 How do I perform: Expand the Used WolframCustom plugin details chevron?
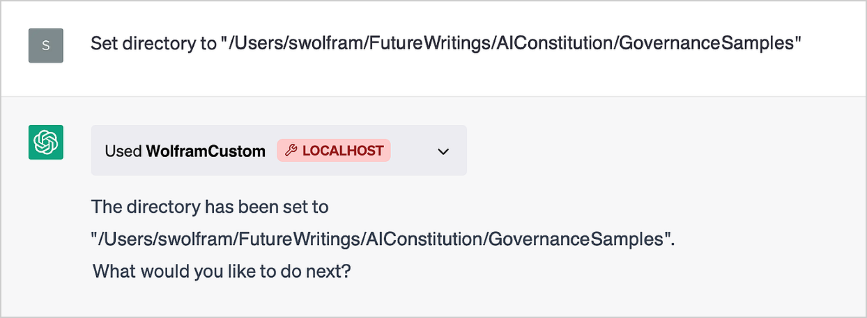(x=443, y=152)
